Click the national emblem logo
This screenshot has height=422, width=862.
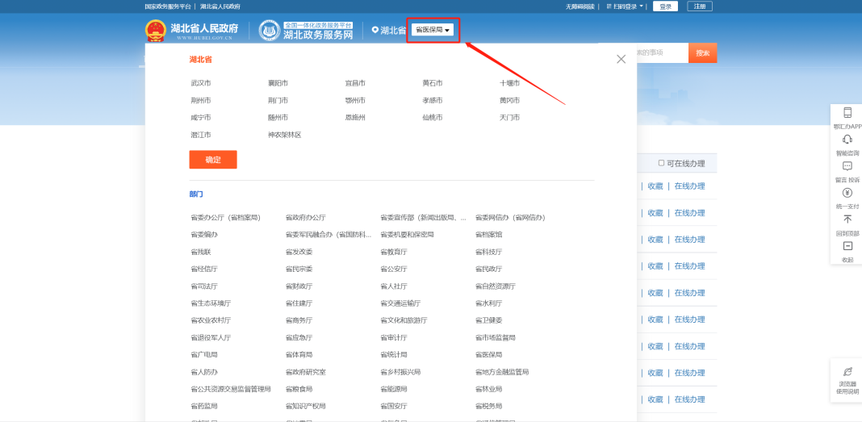tap(155, 31)
